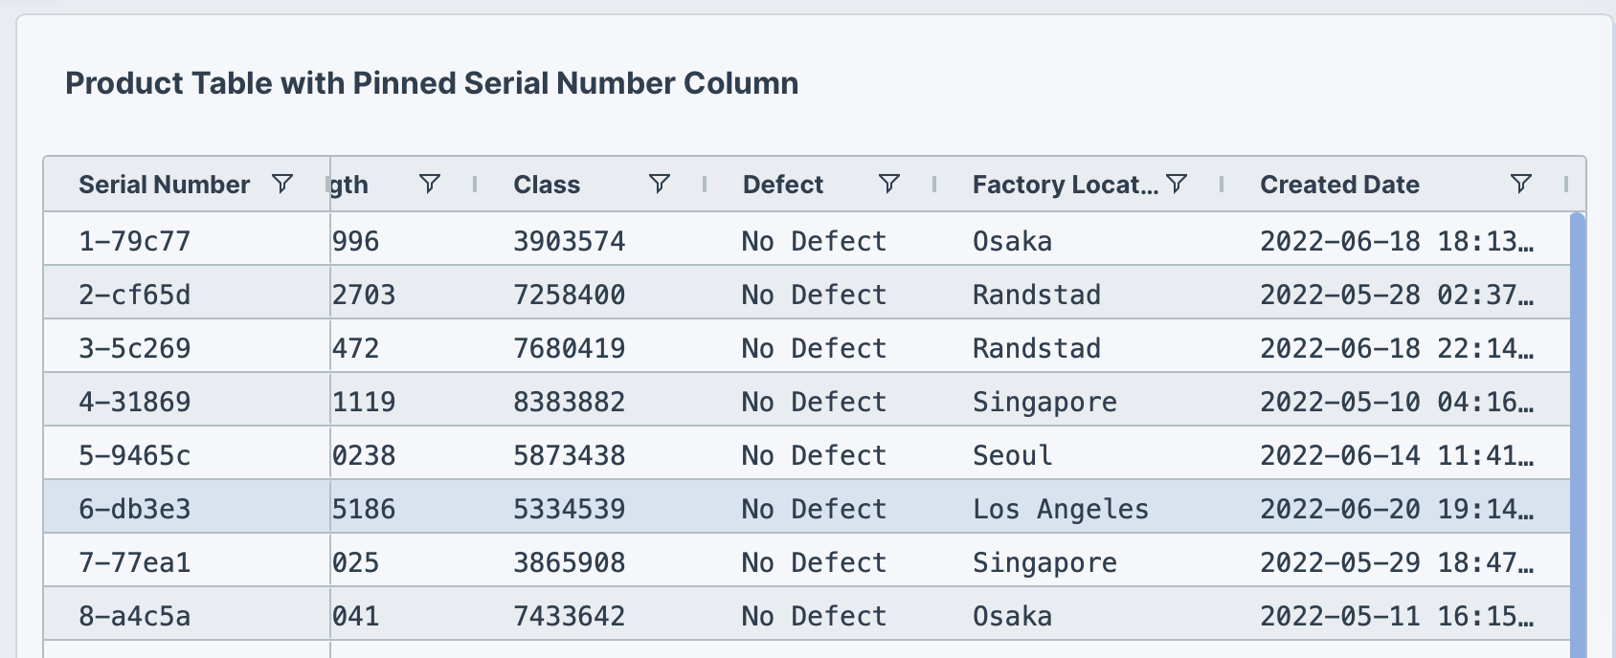Click class value 5334539
This screenshot has width=1616, height=658.
[569, 509]
